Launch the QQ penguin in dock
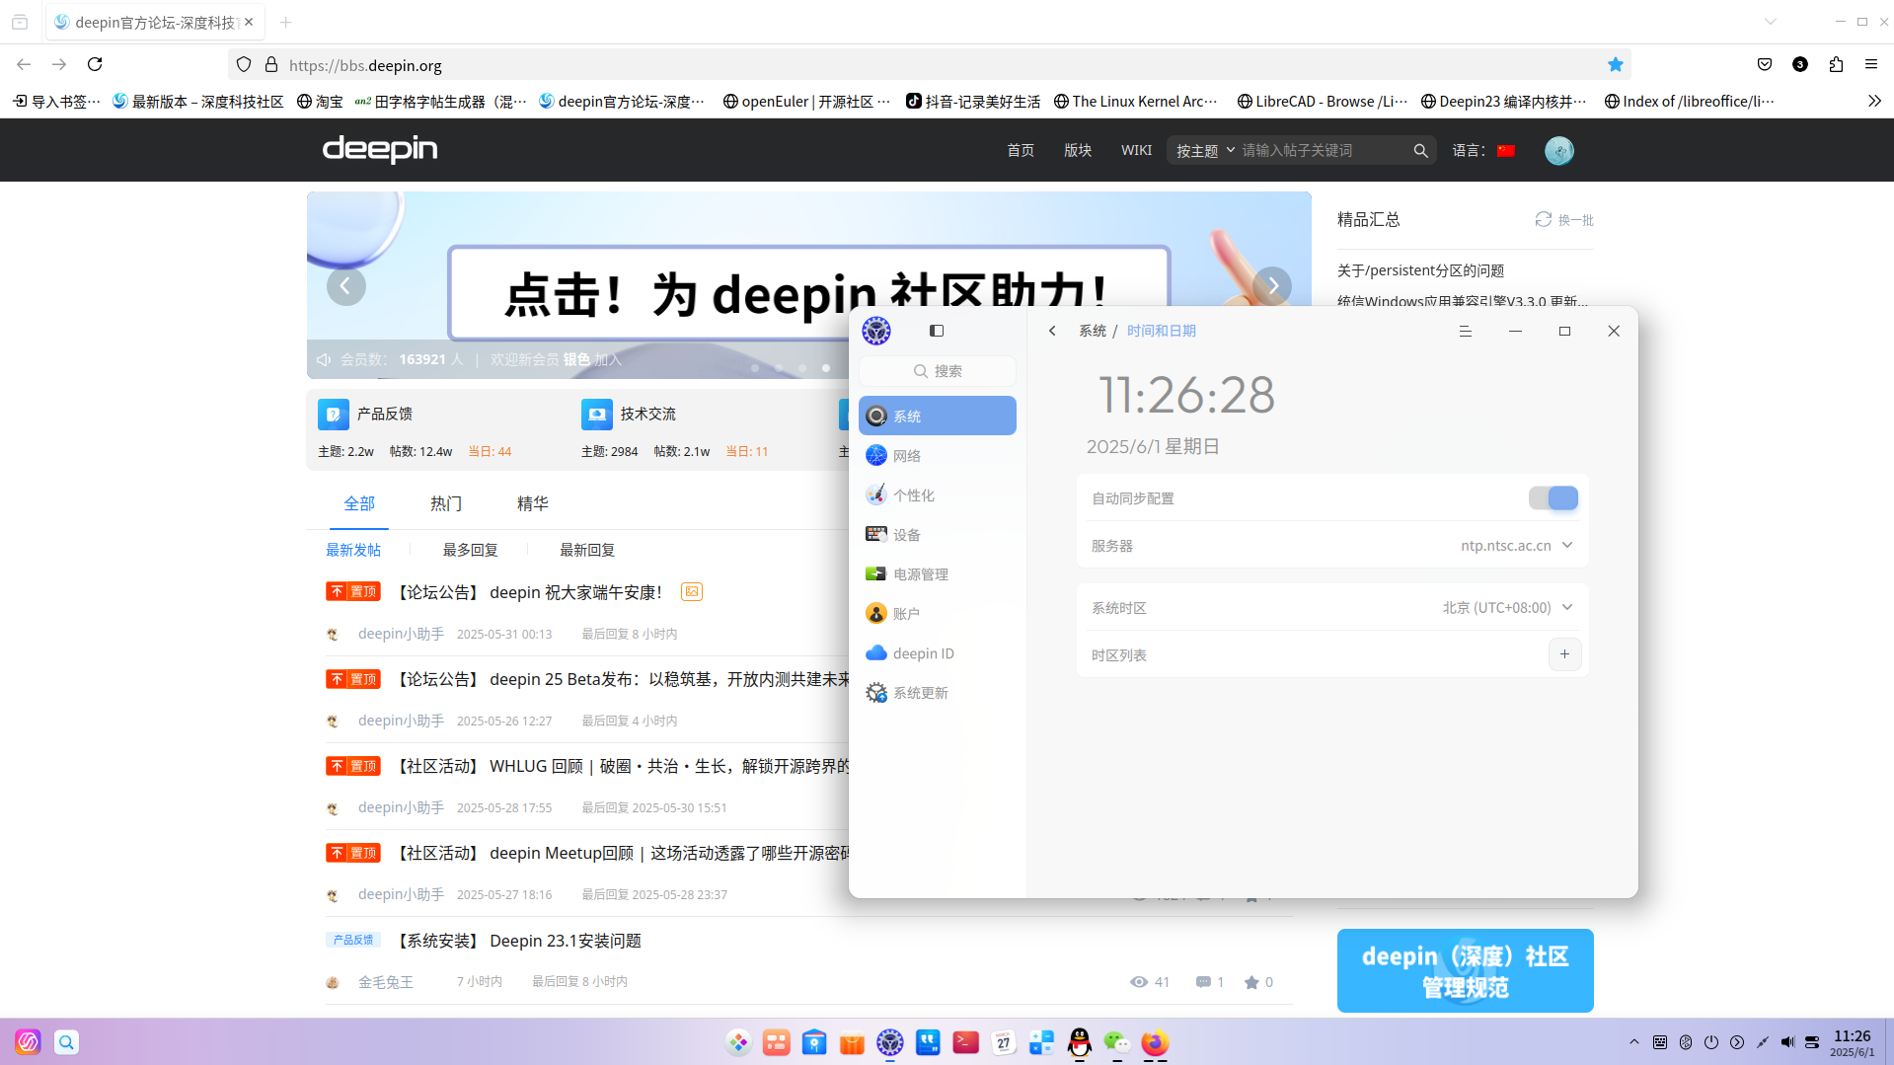 (x=1080, y=1042)
